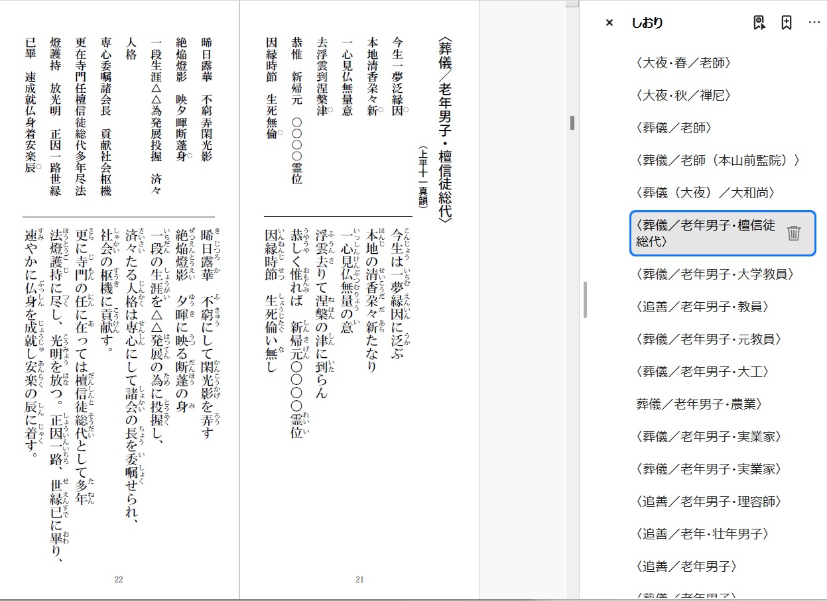Screen dimensions: 827x601
Task: Jump to bookmark 〈追善／老年男子・教員〉
Action: 702,307
